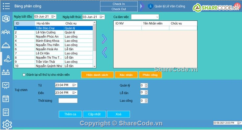Select employee row 'Nguyễn Hoài An'
242x130 pixels.
point(54,49)
